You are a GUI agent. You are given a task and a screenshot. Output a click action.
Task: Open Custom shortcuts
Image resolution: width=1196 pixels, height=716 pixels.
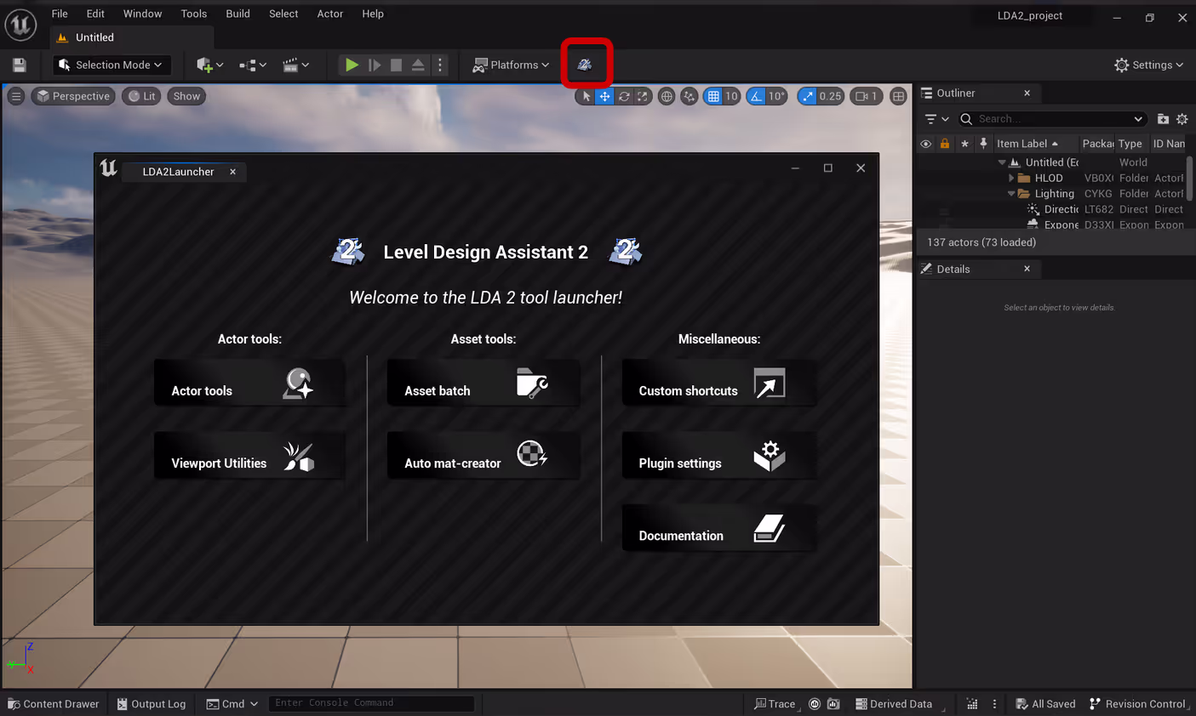pyautogui.click(x=719, y=383)
